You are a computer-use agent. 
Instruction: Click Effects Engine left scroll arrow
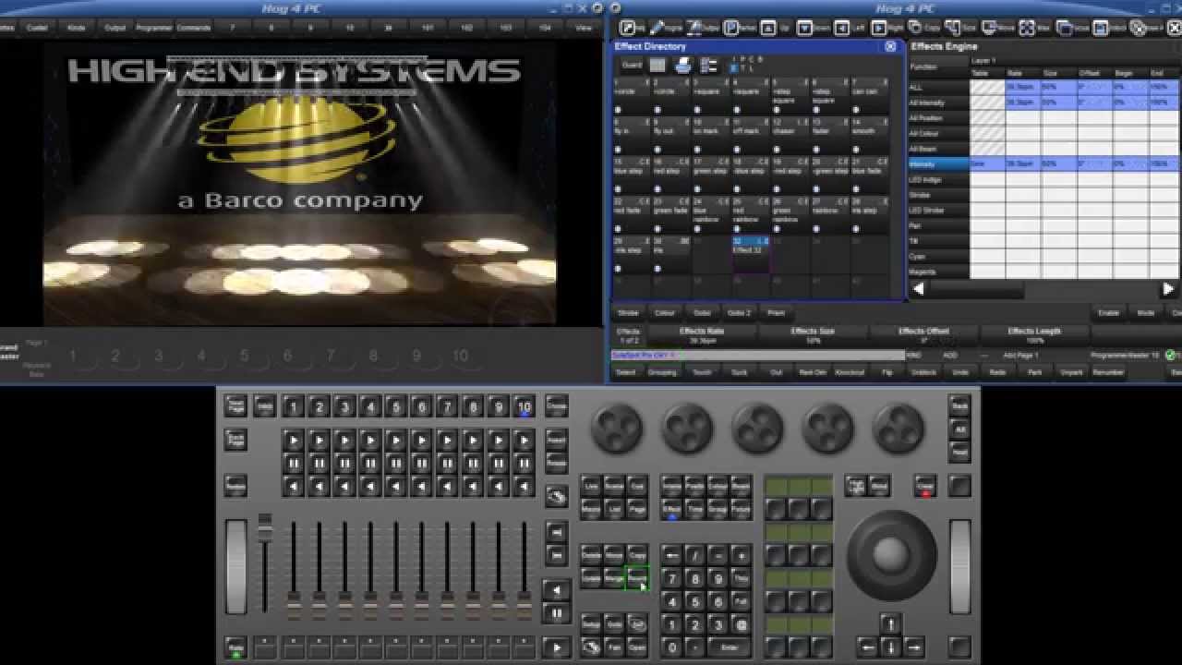coord(919,289)
